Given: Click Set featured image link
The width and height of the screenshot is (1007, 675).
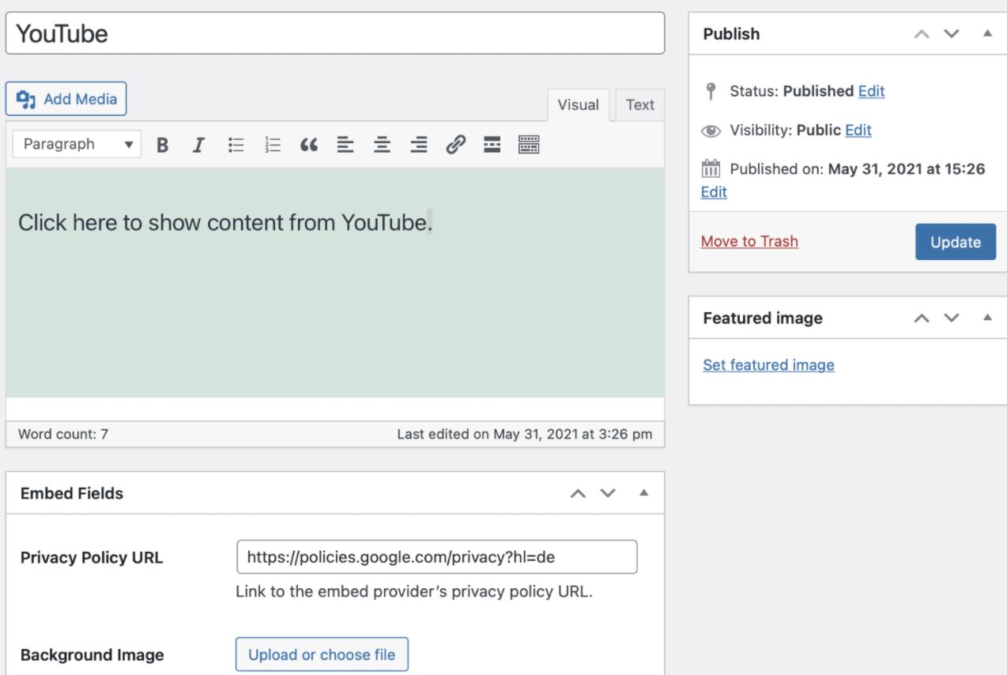Looking at the screenshot, I should (768, 365).
